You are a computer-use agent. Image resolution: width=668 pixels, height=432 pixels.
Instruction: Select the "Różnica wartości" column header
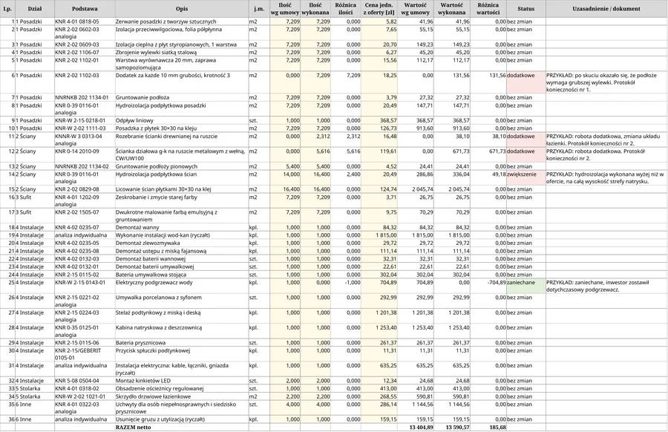(488, 8)
